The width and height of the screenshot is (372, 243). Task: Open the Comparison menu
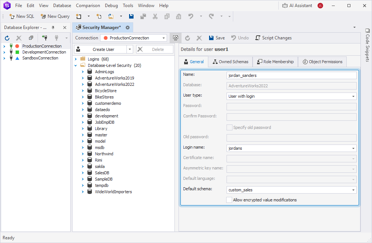tap(88, 5)
